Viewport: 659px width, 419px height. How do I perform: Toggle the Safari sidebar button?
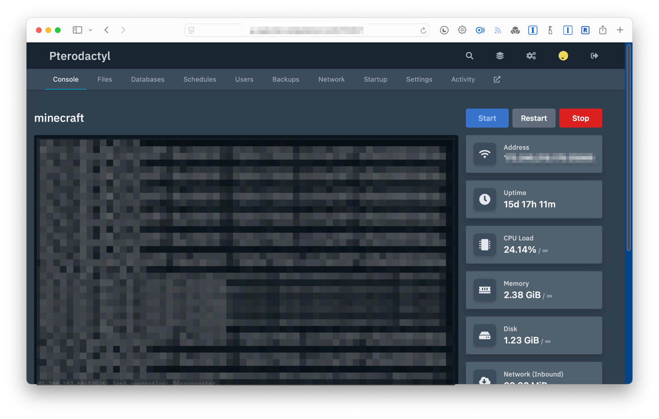pyautogui.click(x=77, y=30)
